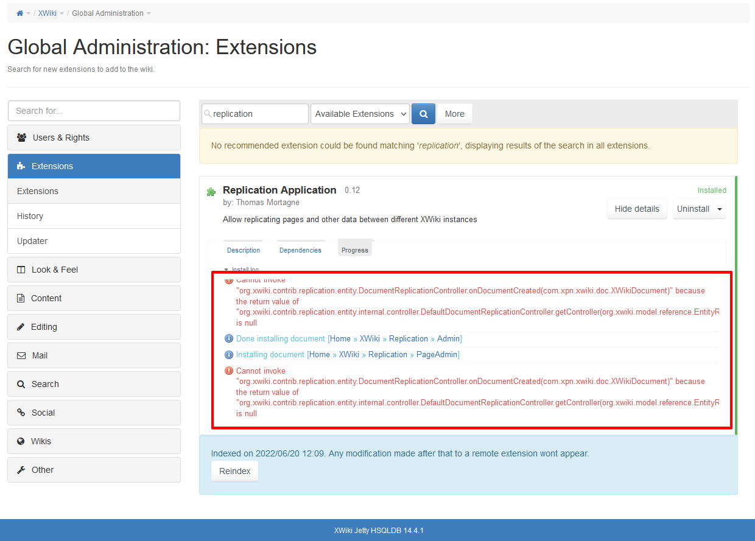
Task: Expand the XWiki breadcrumb dropdown arrow
Action: (x=62, y=13)
